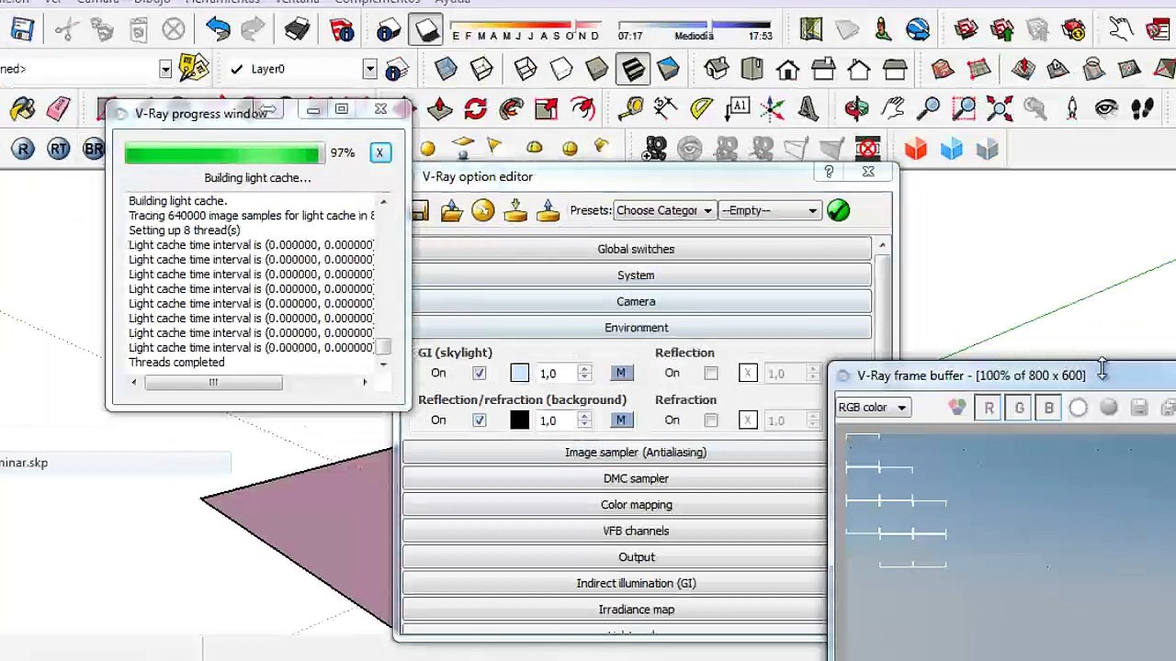
Task: Select the Zoom magnifier tool
Action: 928,109
